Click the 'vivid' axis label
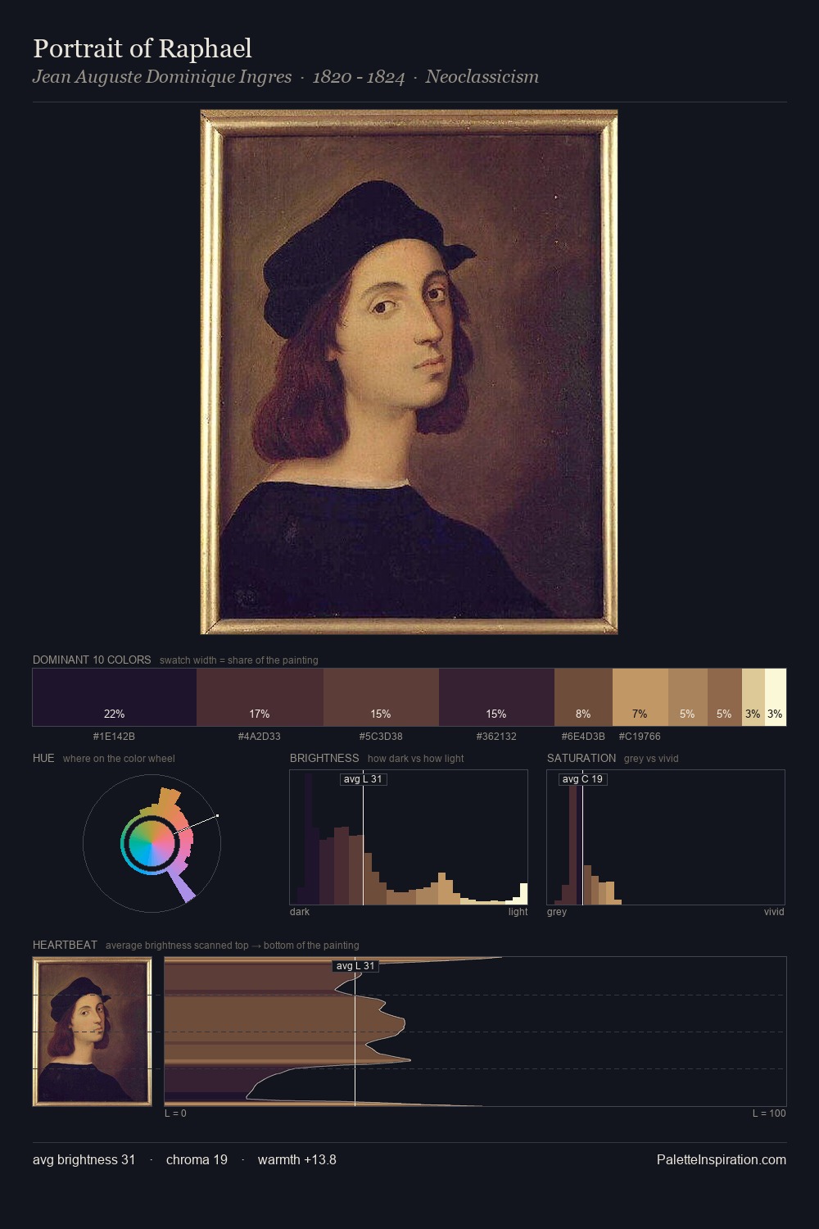The width and height of the screenshot is (819, 1229). (x=774, y=912)
